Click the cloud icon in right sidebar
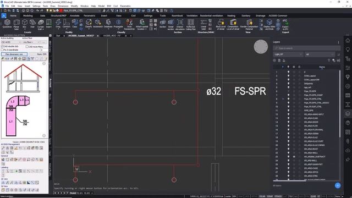352x198 pixels. [348, 150]
